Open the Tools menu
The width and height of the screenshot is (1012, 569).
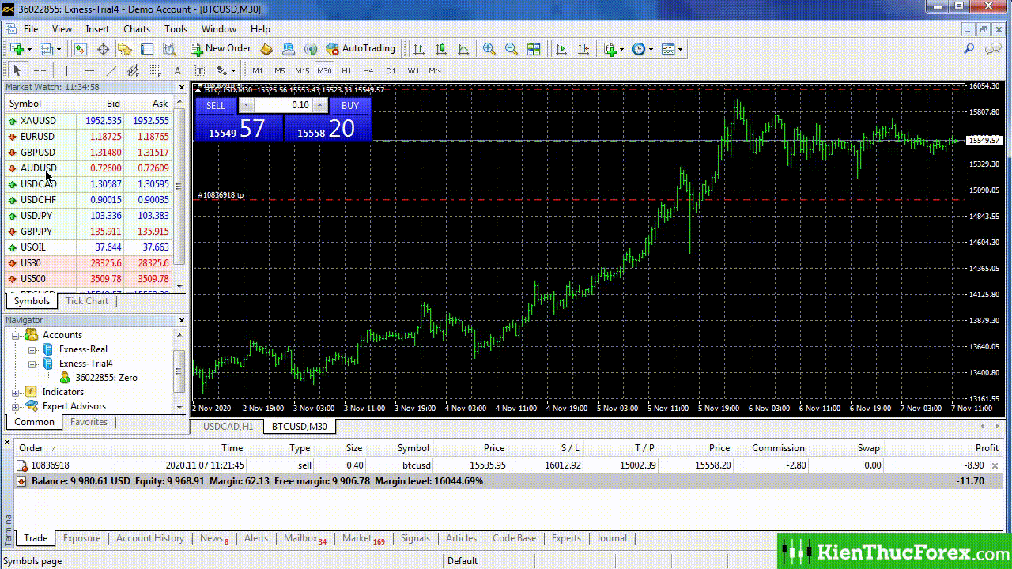tap(176, 29)
